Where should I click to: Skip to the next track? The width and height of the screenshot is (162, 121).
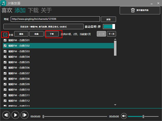[25, 115]
